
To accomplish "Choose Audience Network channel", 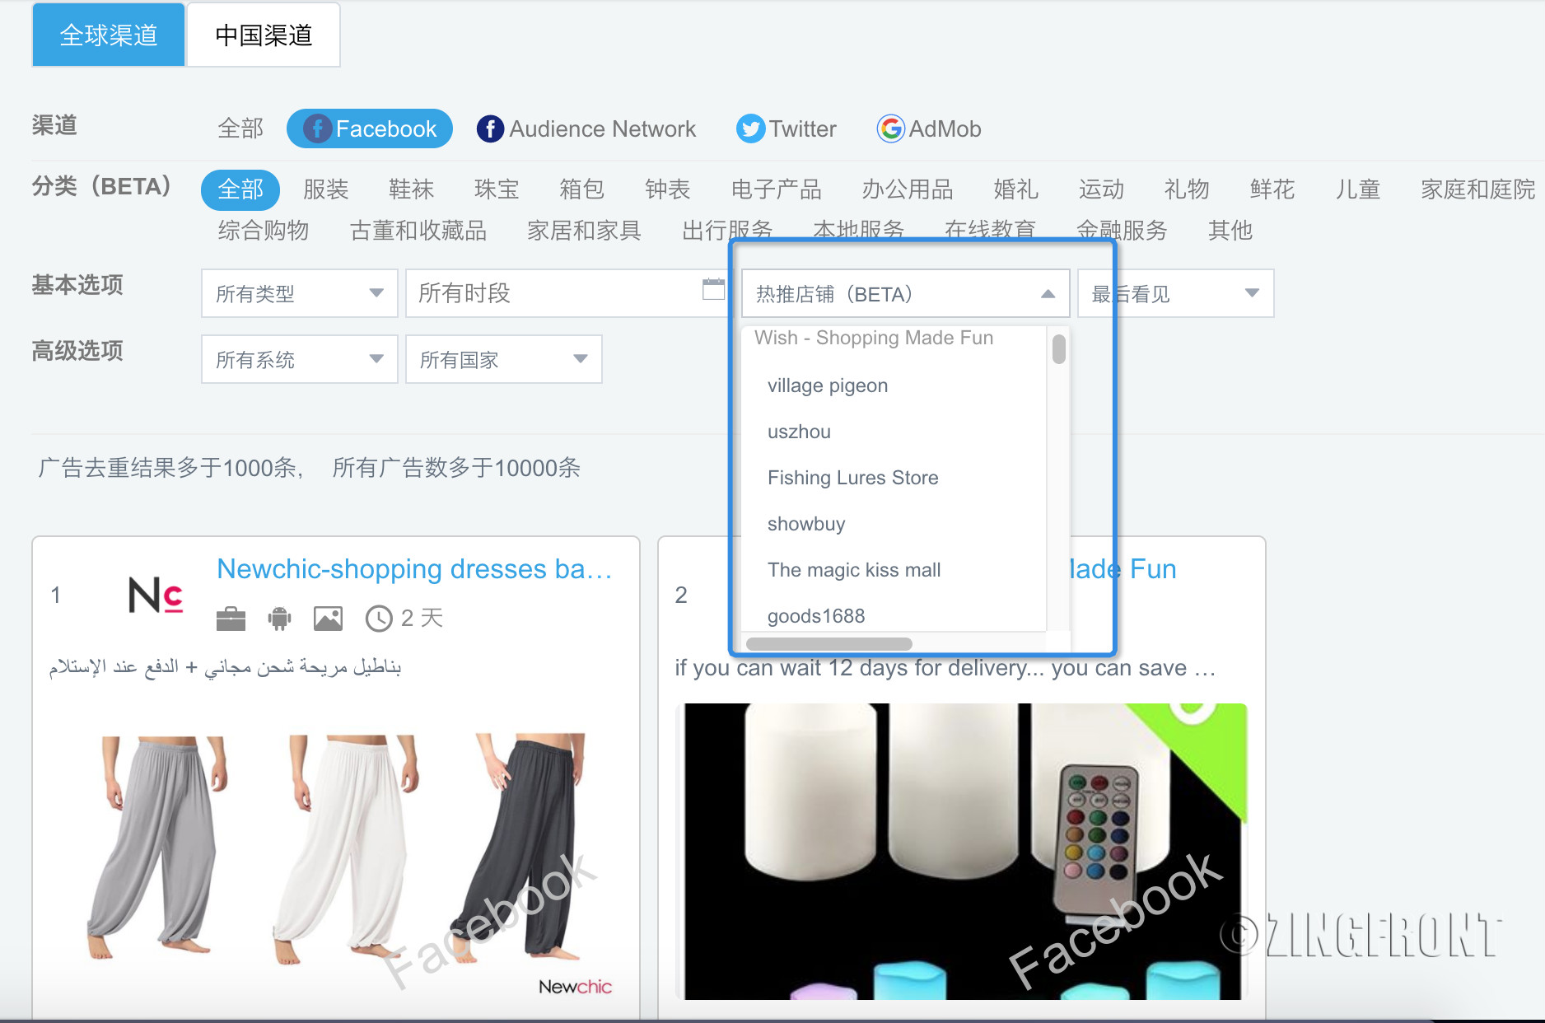I will (586, 128).
